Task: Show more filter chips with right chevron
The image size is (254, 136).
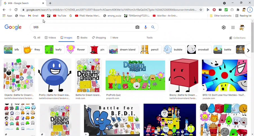Action: (248, 51)
